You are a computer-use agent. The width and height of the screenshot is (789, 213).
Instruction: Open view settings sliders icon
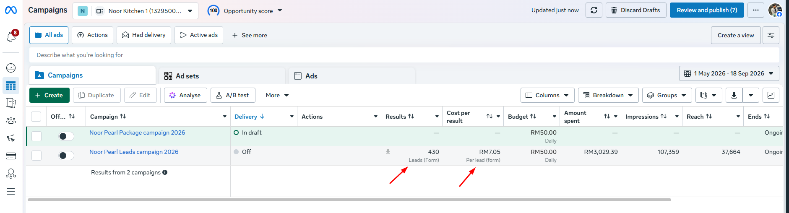pyautogui.click(x=771, y=35)
